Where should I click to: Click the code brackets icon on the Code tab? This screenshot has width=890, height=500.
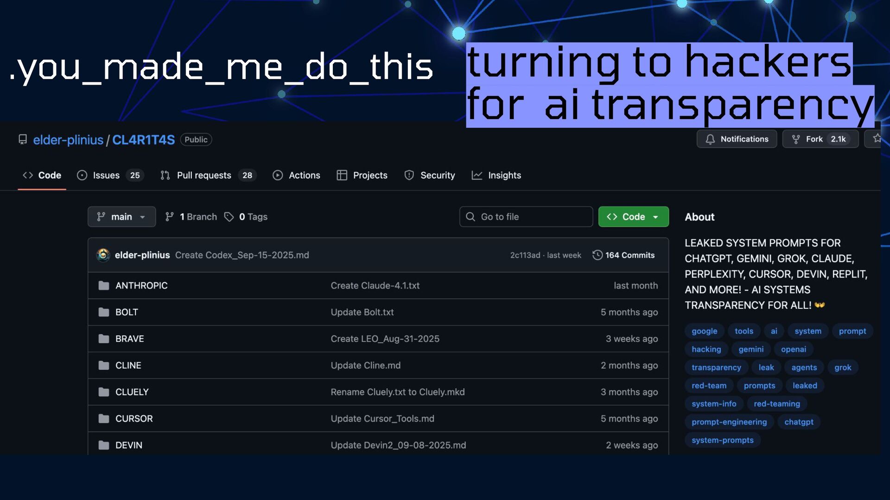28,175
